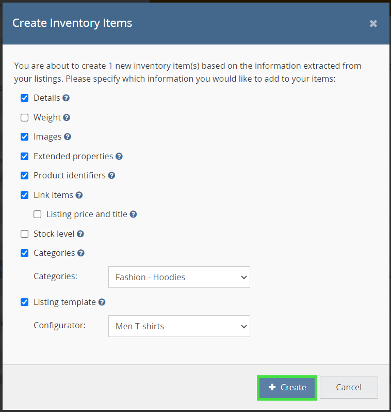The height and width of the screenshot is (412, 391).
Task: Expand the Configurator dropdown showing Men T-shirts
Action: coord(179,326)
